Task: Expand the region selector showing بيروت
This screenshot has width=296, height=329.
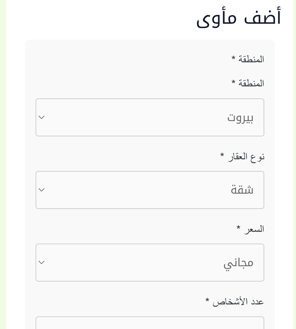Action: coord(150,117)
